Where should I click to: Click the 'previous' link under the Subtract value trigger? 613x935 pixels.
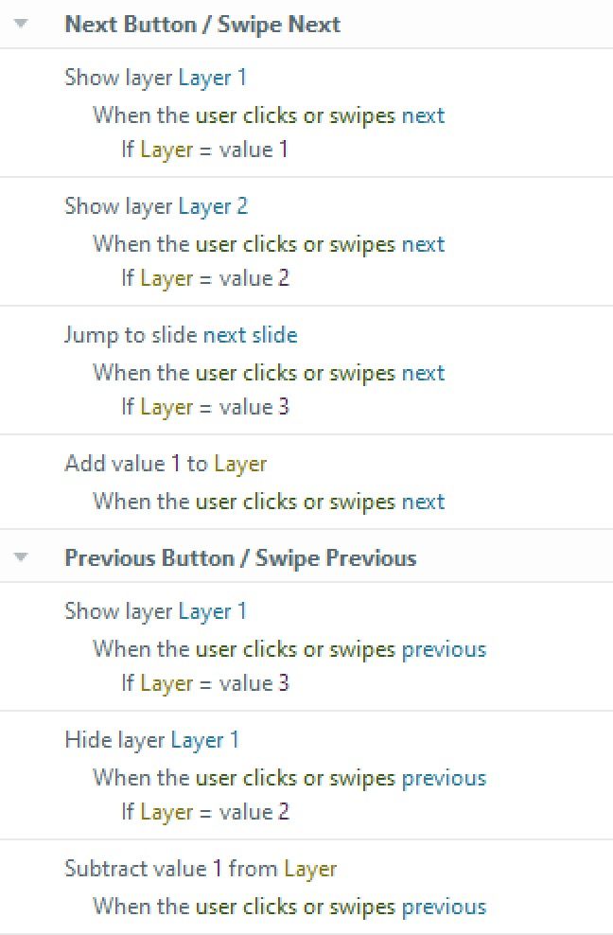(x=444, y=907)
